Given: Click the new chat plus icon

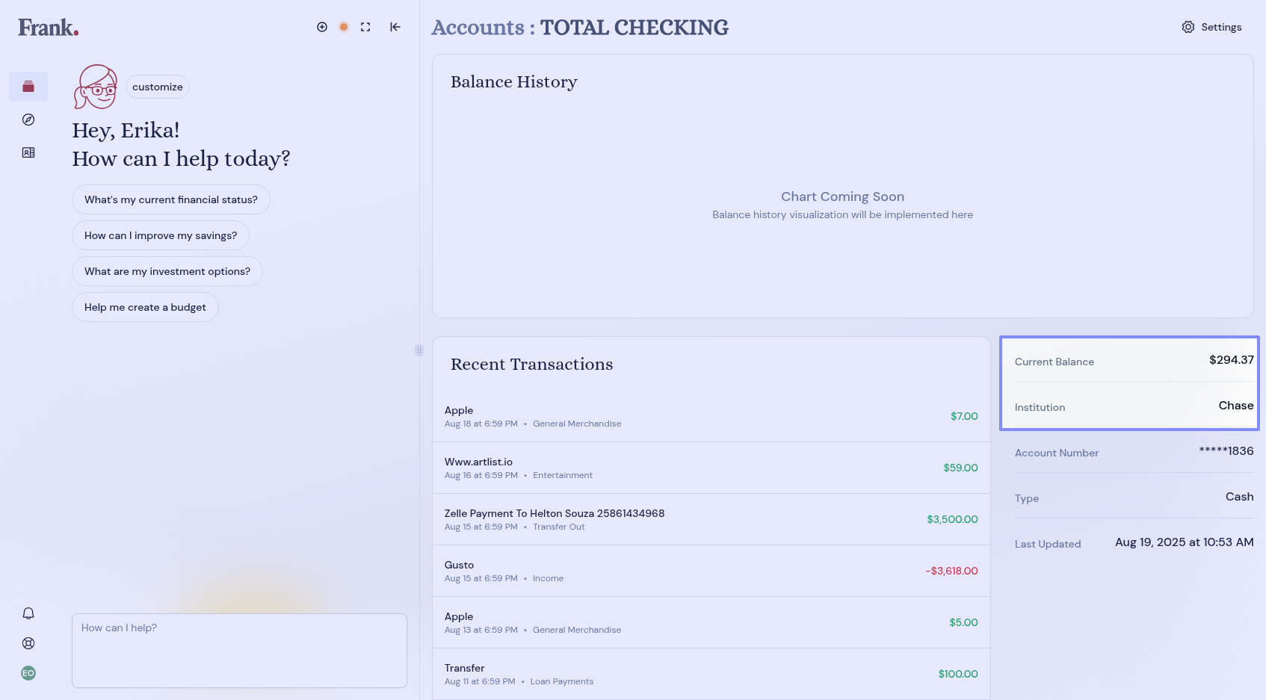Looking at the screenshot, I should tap(322, 27).
